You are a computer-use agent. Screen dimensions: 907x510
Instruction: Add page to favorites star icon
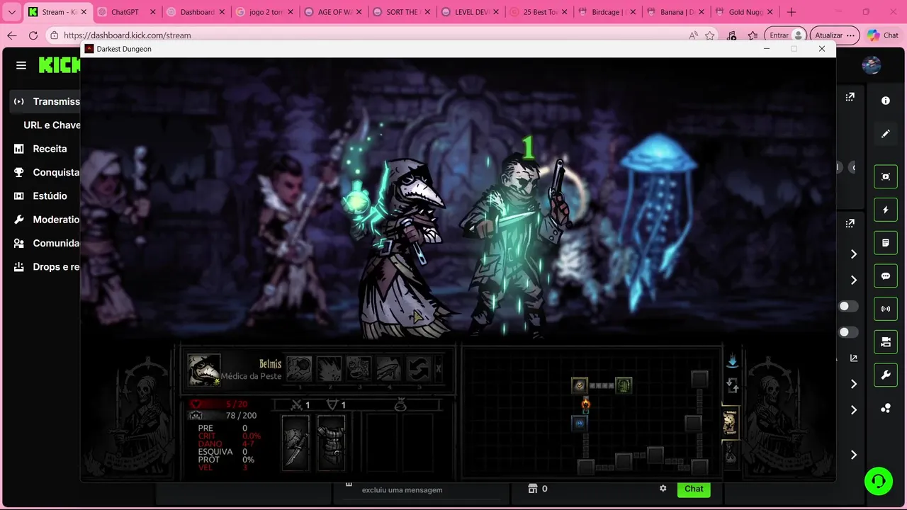point(710,35)
